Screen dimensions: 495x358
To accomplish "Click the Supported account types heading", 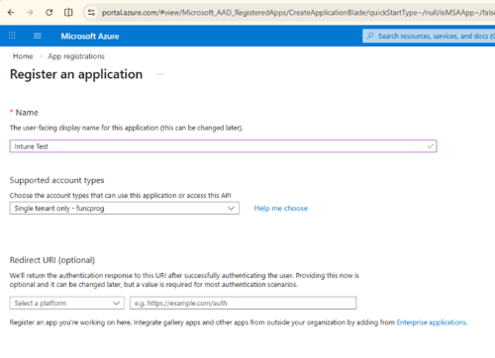I will point(56,180).
